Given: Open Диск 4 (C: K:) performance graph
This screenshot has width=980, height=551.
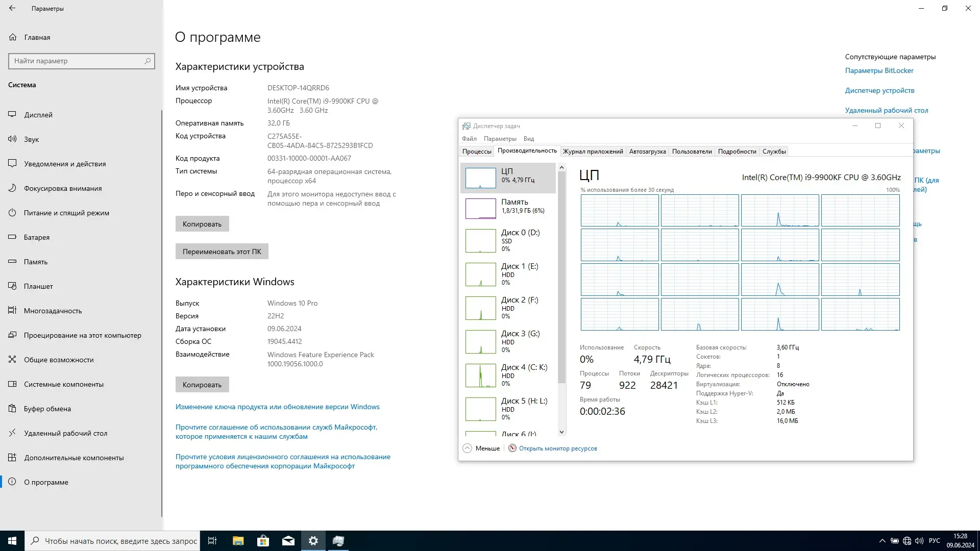Looking at the screenshot, I should point(508,375).
